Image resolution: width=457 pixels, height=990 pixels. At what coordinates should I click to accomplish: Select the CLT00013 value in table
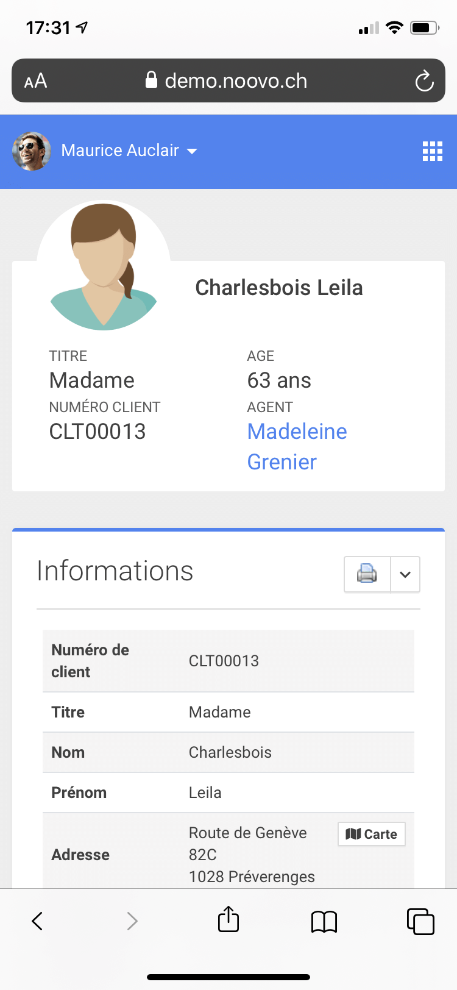tap(224, 661)
